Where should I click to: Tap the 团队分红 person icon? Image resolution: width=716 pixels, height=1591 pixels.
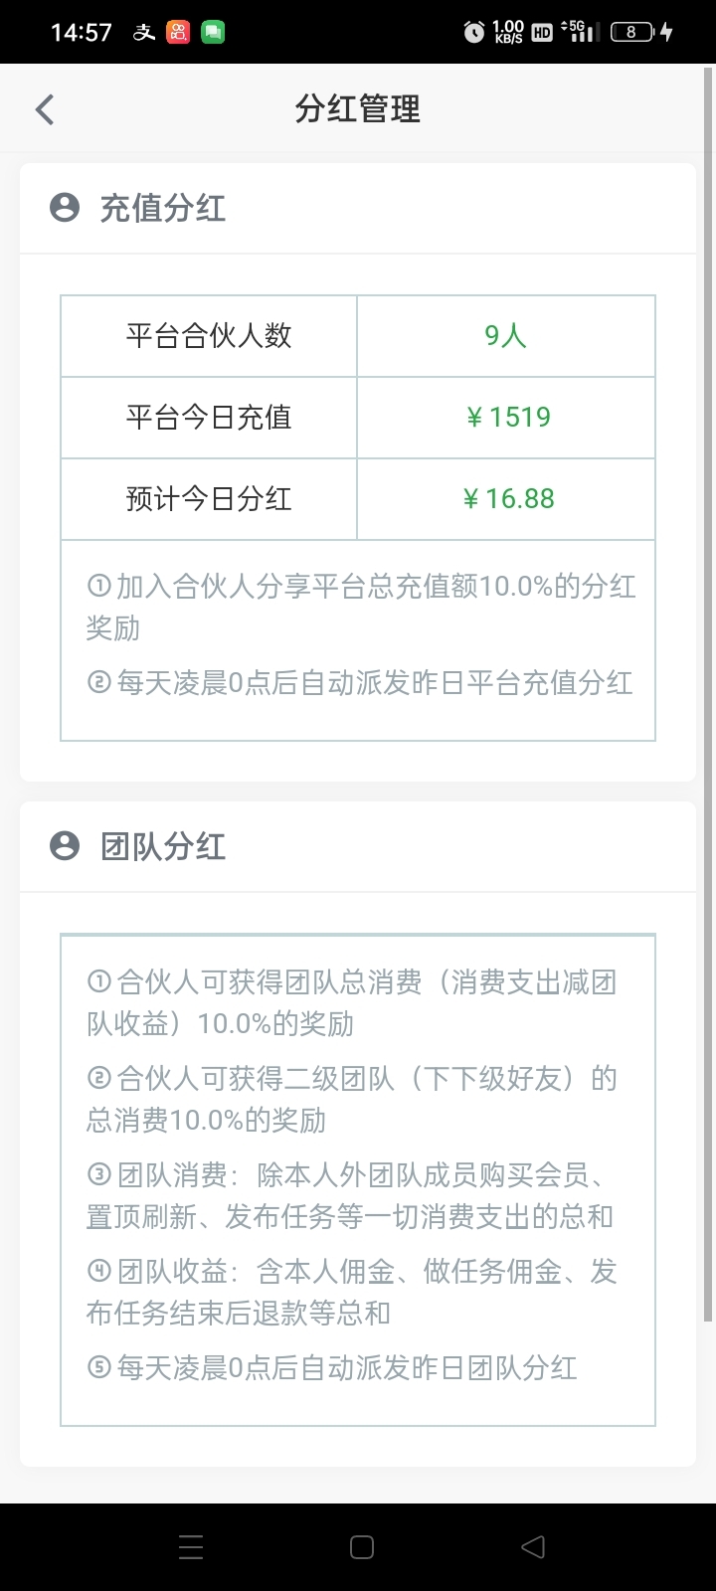(x=65, y=846)
